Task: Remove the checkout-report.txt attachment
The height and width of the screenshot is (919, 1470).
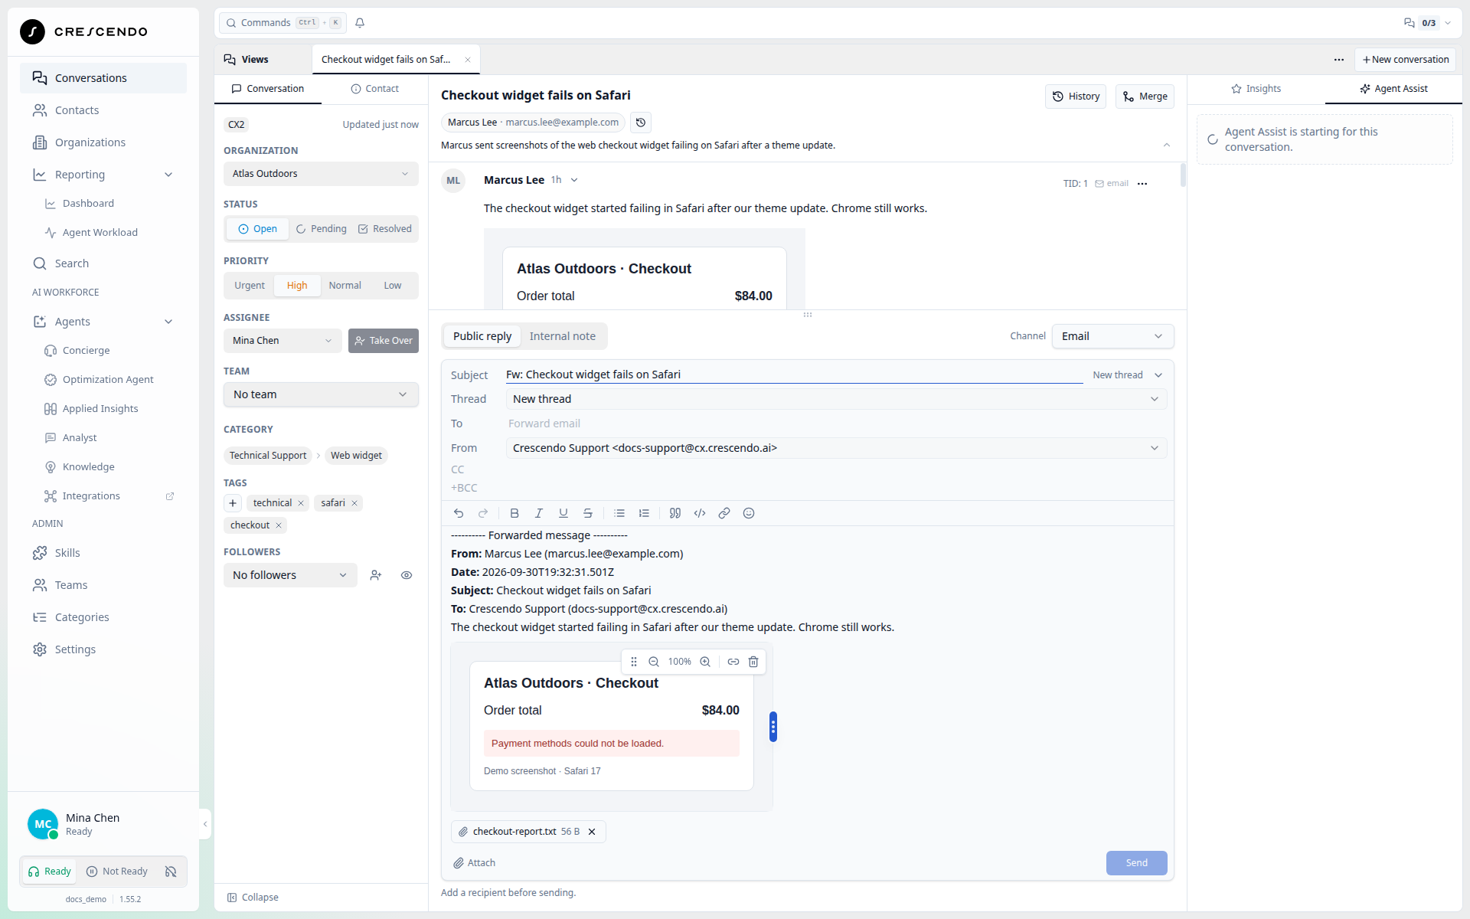Action: pyautogui.click(x=592, y=832)
